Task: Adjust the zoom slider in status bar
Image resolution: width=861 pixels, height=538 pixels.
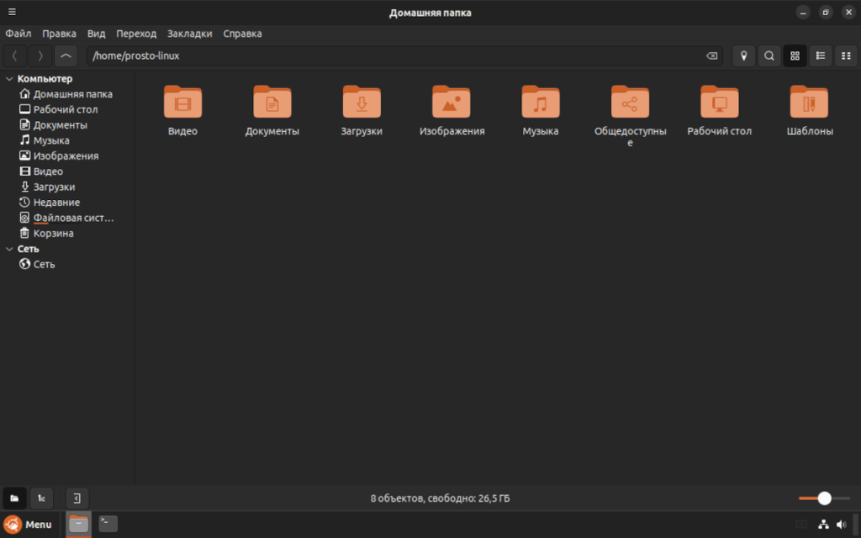Action: click(x=824, y=498)
